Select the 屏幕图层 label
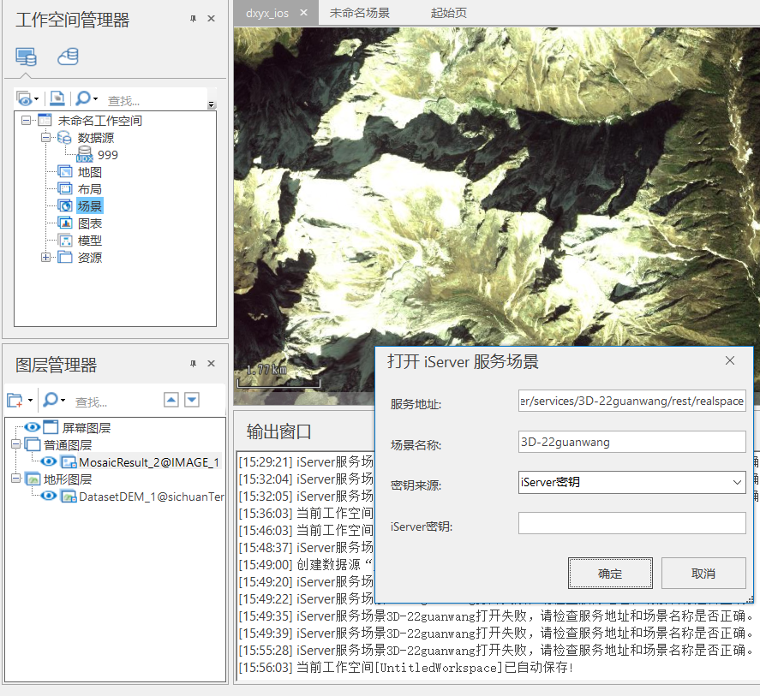This screenshot has height=696, width=760. (87, 428)
